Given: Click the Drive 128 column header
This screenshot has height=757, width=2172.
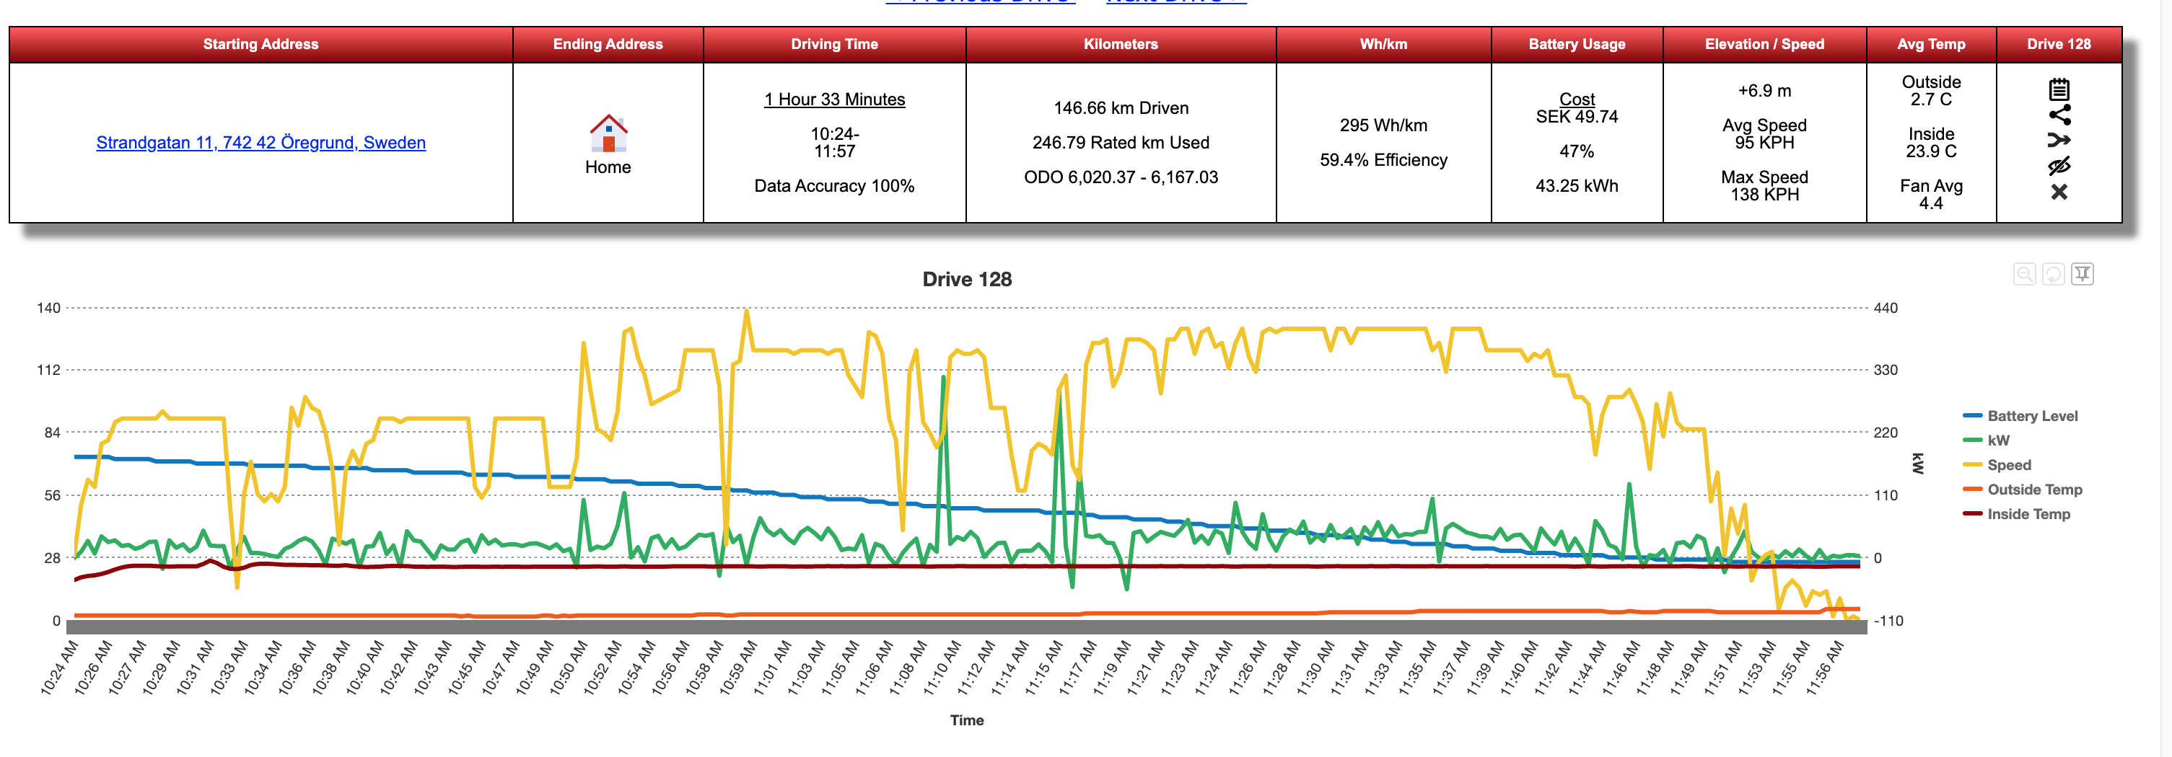Looking at the screenshot, I should (2058, 45).
